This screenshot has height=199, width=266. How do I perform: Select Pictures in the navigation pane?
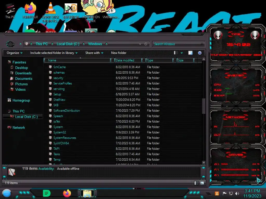click(21, 84)
